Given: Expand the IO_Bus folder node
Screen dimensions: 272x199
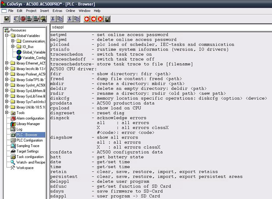Looking at the screenshot, I should [13, 47].
